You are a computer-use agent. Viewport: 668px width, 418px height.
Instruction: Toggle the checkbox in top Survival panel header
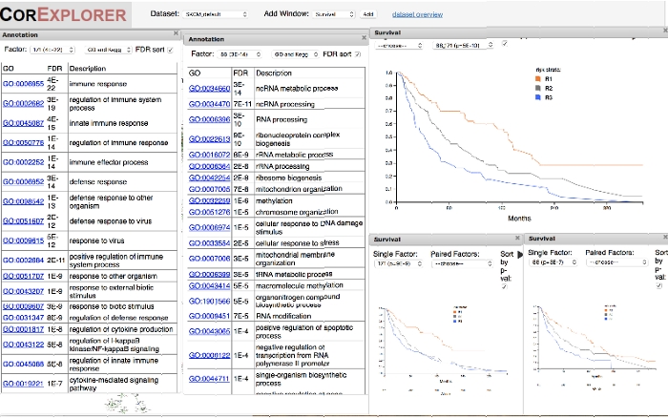pyautogui.click(x=504, y=45)
